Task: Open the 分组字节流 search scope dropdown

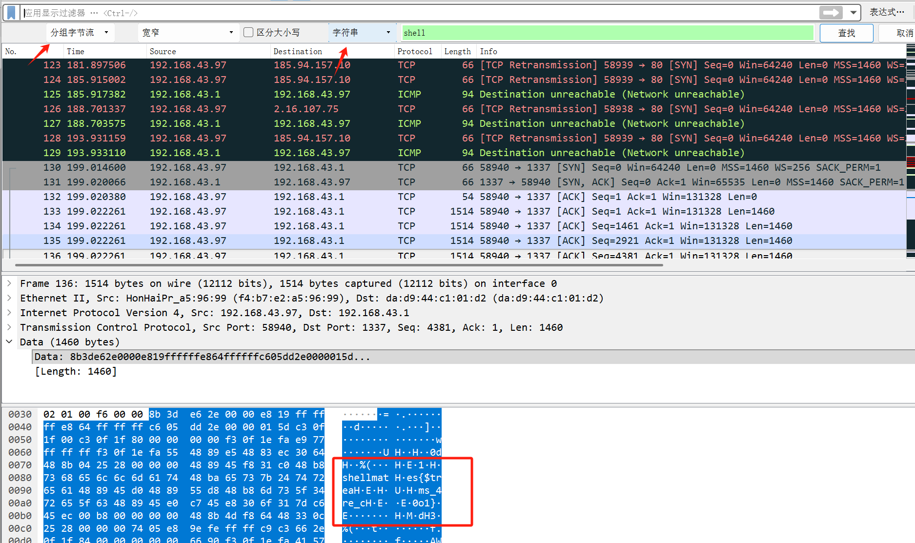Action: click(x=81, y=33)
